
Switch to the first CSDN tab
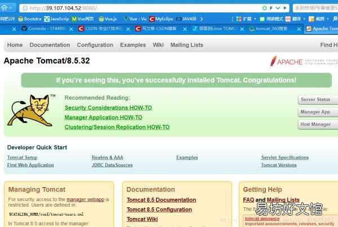tap(101, 29)
